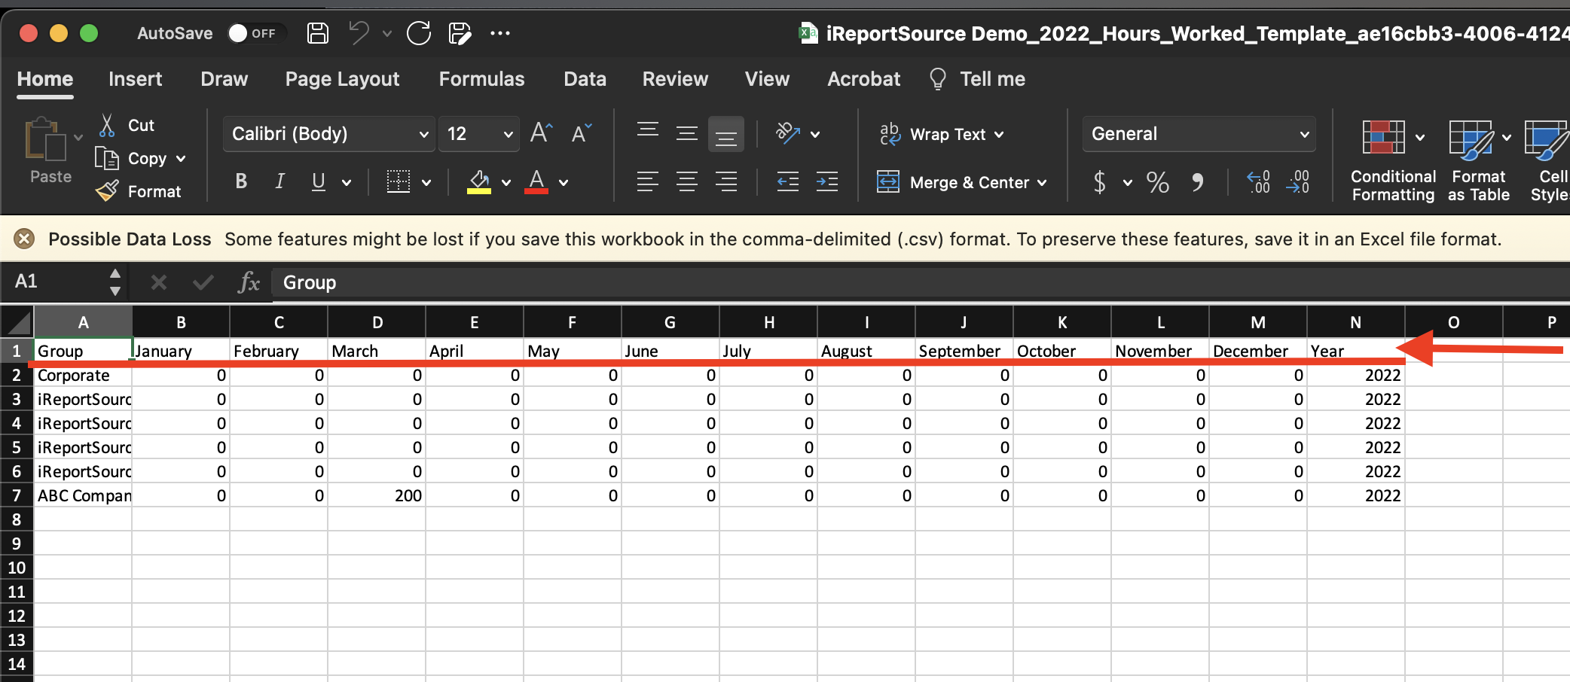Click the middle align icon
Viewport: 1570px width, 682px height.
pyautogui.click(x=687, y=133)
